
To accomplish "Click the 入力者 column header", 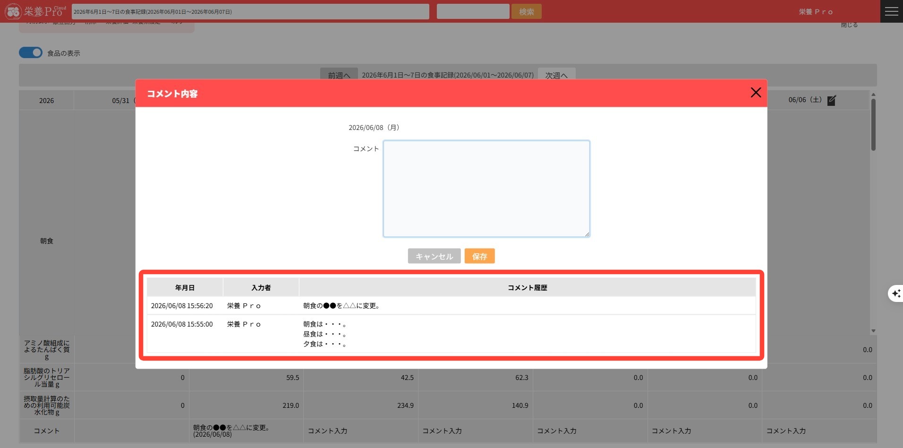I will tap(261, 287).
